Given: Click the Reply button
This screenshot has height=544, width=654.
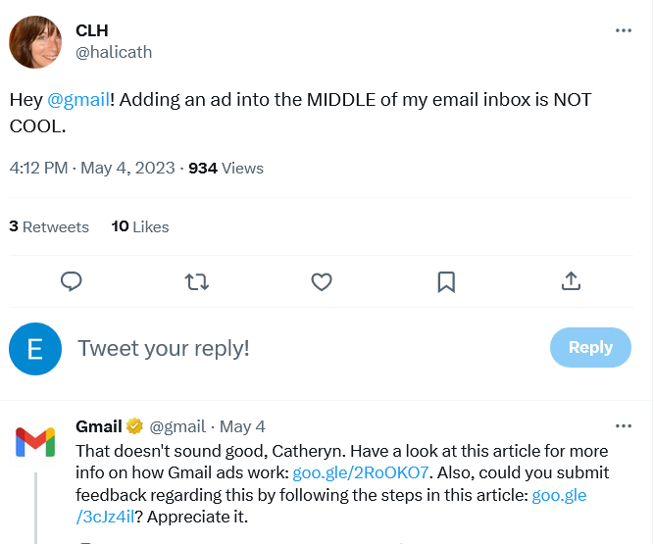Looking at the screenshot, I should (590, 347).
